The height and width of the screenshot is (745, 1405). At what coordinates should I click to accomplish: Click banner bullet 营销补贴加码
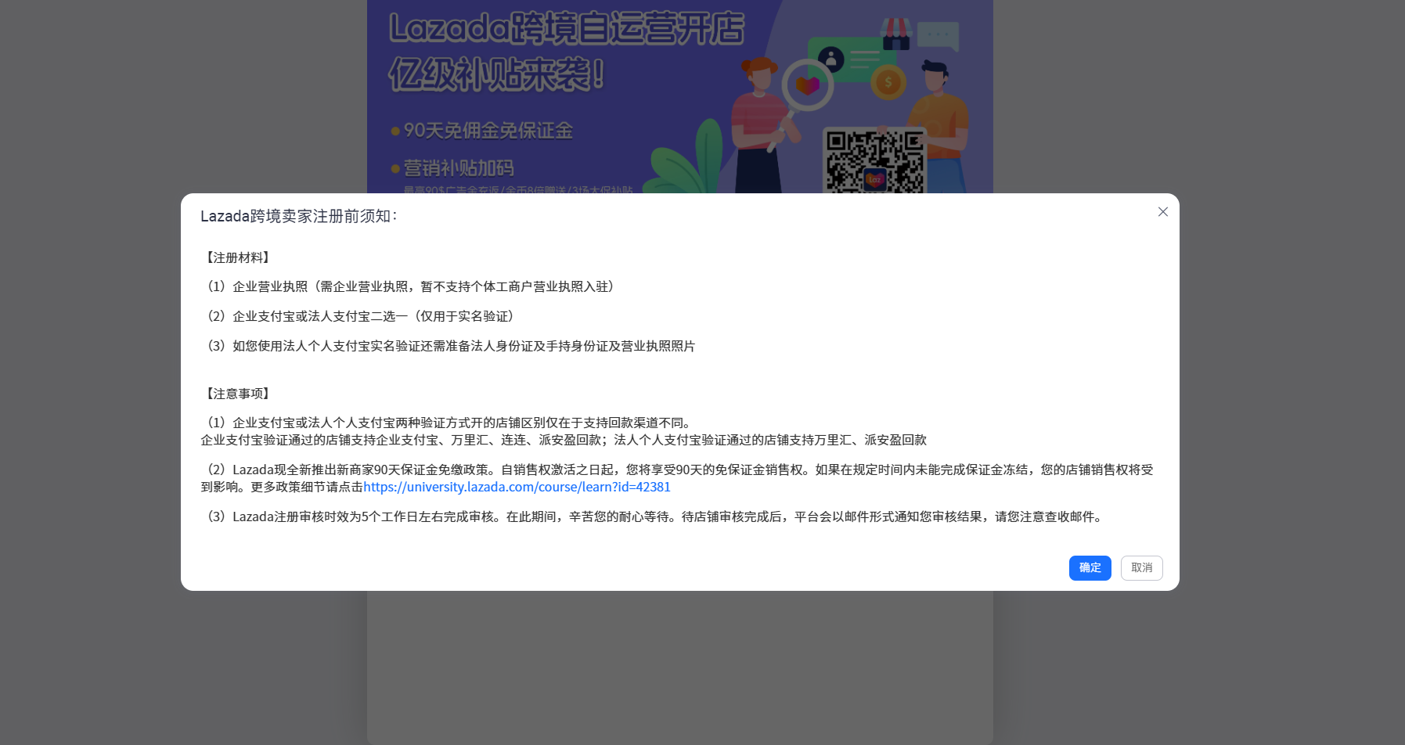(452, 168)
